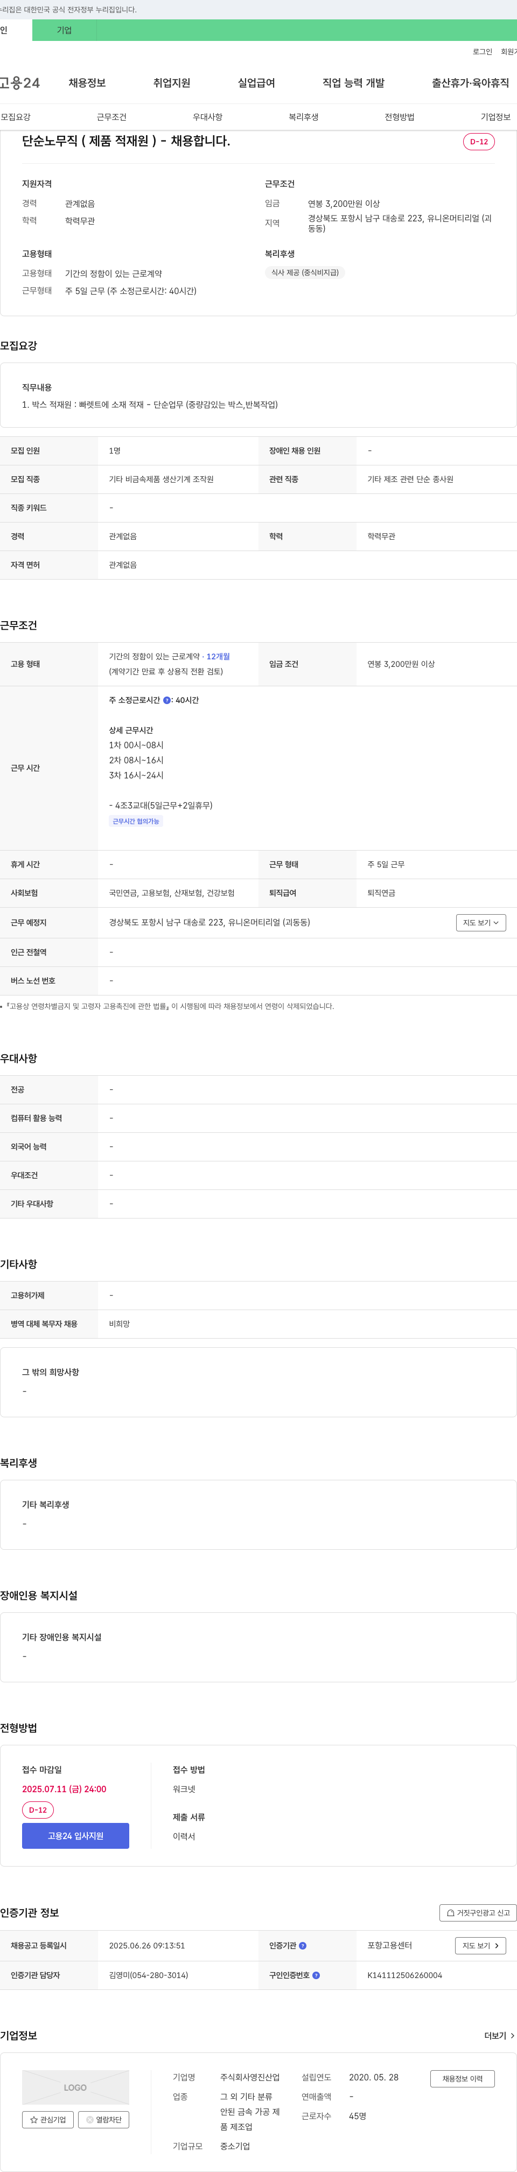Jump to the 모집요강 section tab

pyautogui.click(x=15, y=117)
